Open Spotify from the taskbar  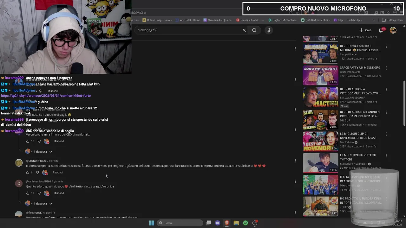[x=246, y=223]
